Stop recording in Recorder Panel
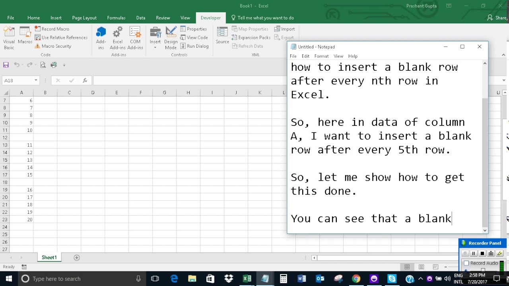 click(x=482, y=253)
